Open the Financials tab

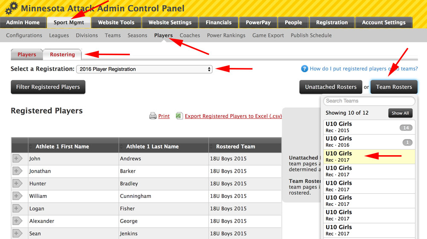219,22
